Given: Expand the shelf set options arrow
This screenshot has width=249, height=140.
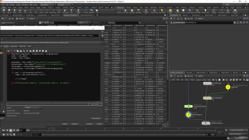Looking at the screenshot, I should click(x=114, y=7).
